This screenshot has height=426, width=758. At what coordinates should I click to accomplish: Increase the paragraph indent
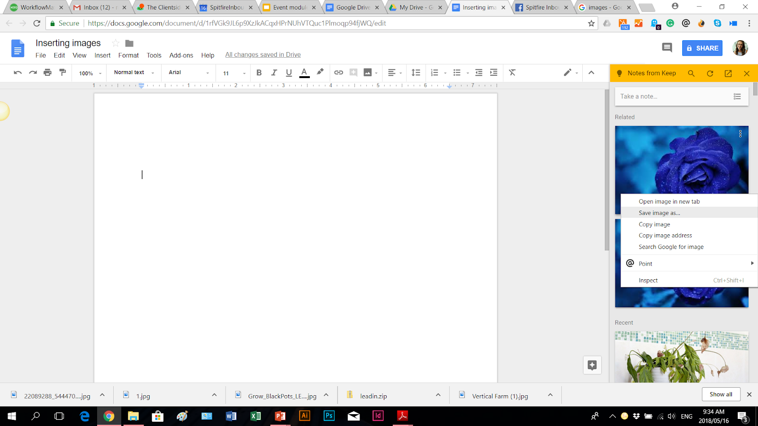click(x=494, y=72)
